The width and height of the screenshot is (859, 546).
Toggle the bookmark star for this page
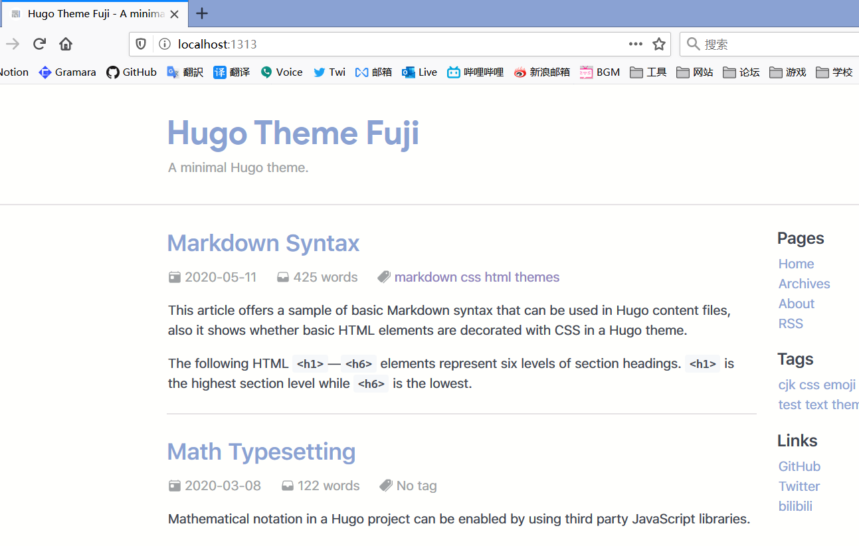click(x=658, y=44)
